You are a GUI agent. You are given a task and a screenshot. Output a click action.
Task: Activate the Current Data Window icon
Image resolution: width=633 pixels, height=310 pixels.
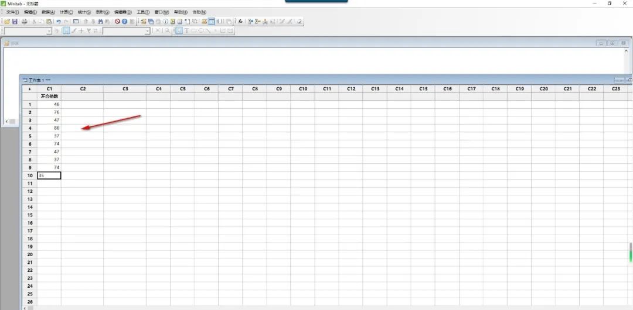(212, 22)
